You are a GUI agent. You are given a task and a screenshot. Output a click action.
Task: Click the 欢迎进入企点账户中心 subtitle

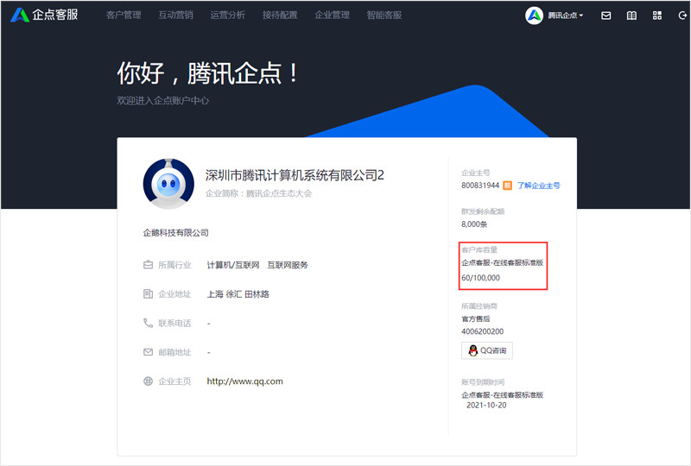(162, 100)
